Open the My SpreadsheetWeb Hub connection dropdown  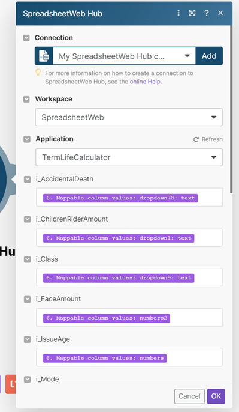pos(124,56)
